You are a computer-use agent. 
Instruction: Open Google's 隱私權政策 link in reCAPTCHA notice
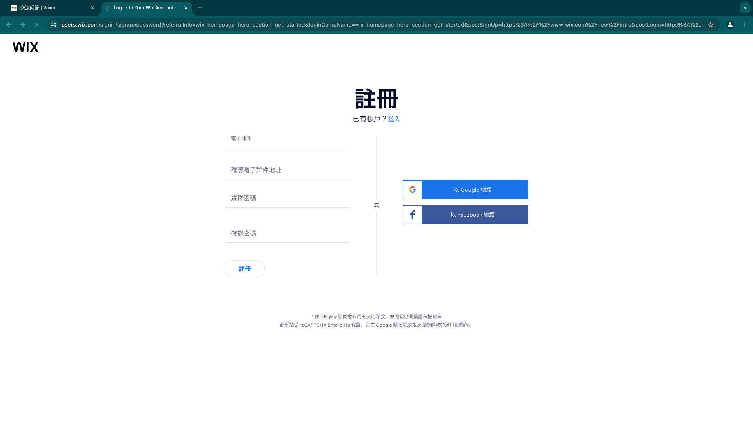[x=405, y=325]
